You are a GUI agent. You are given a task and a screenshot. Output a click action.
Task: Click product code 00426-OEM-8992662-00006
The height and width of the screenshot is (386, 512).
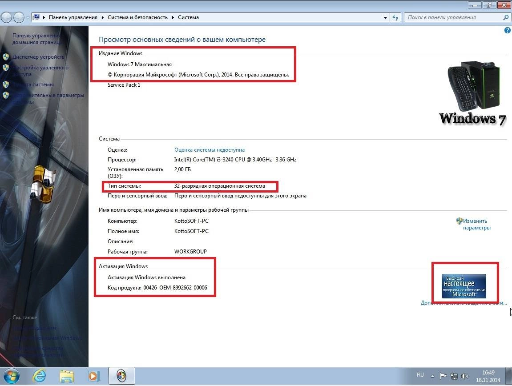175,288
